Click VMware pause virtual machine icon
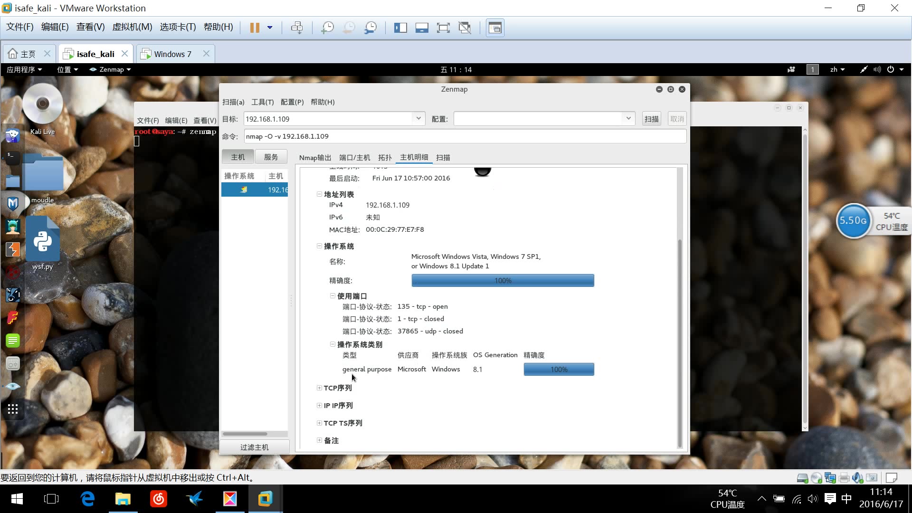Viewport: 912px width, 513px height. [x=255, y=28]
